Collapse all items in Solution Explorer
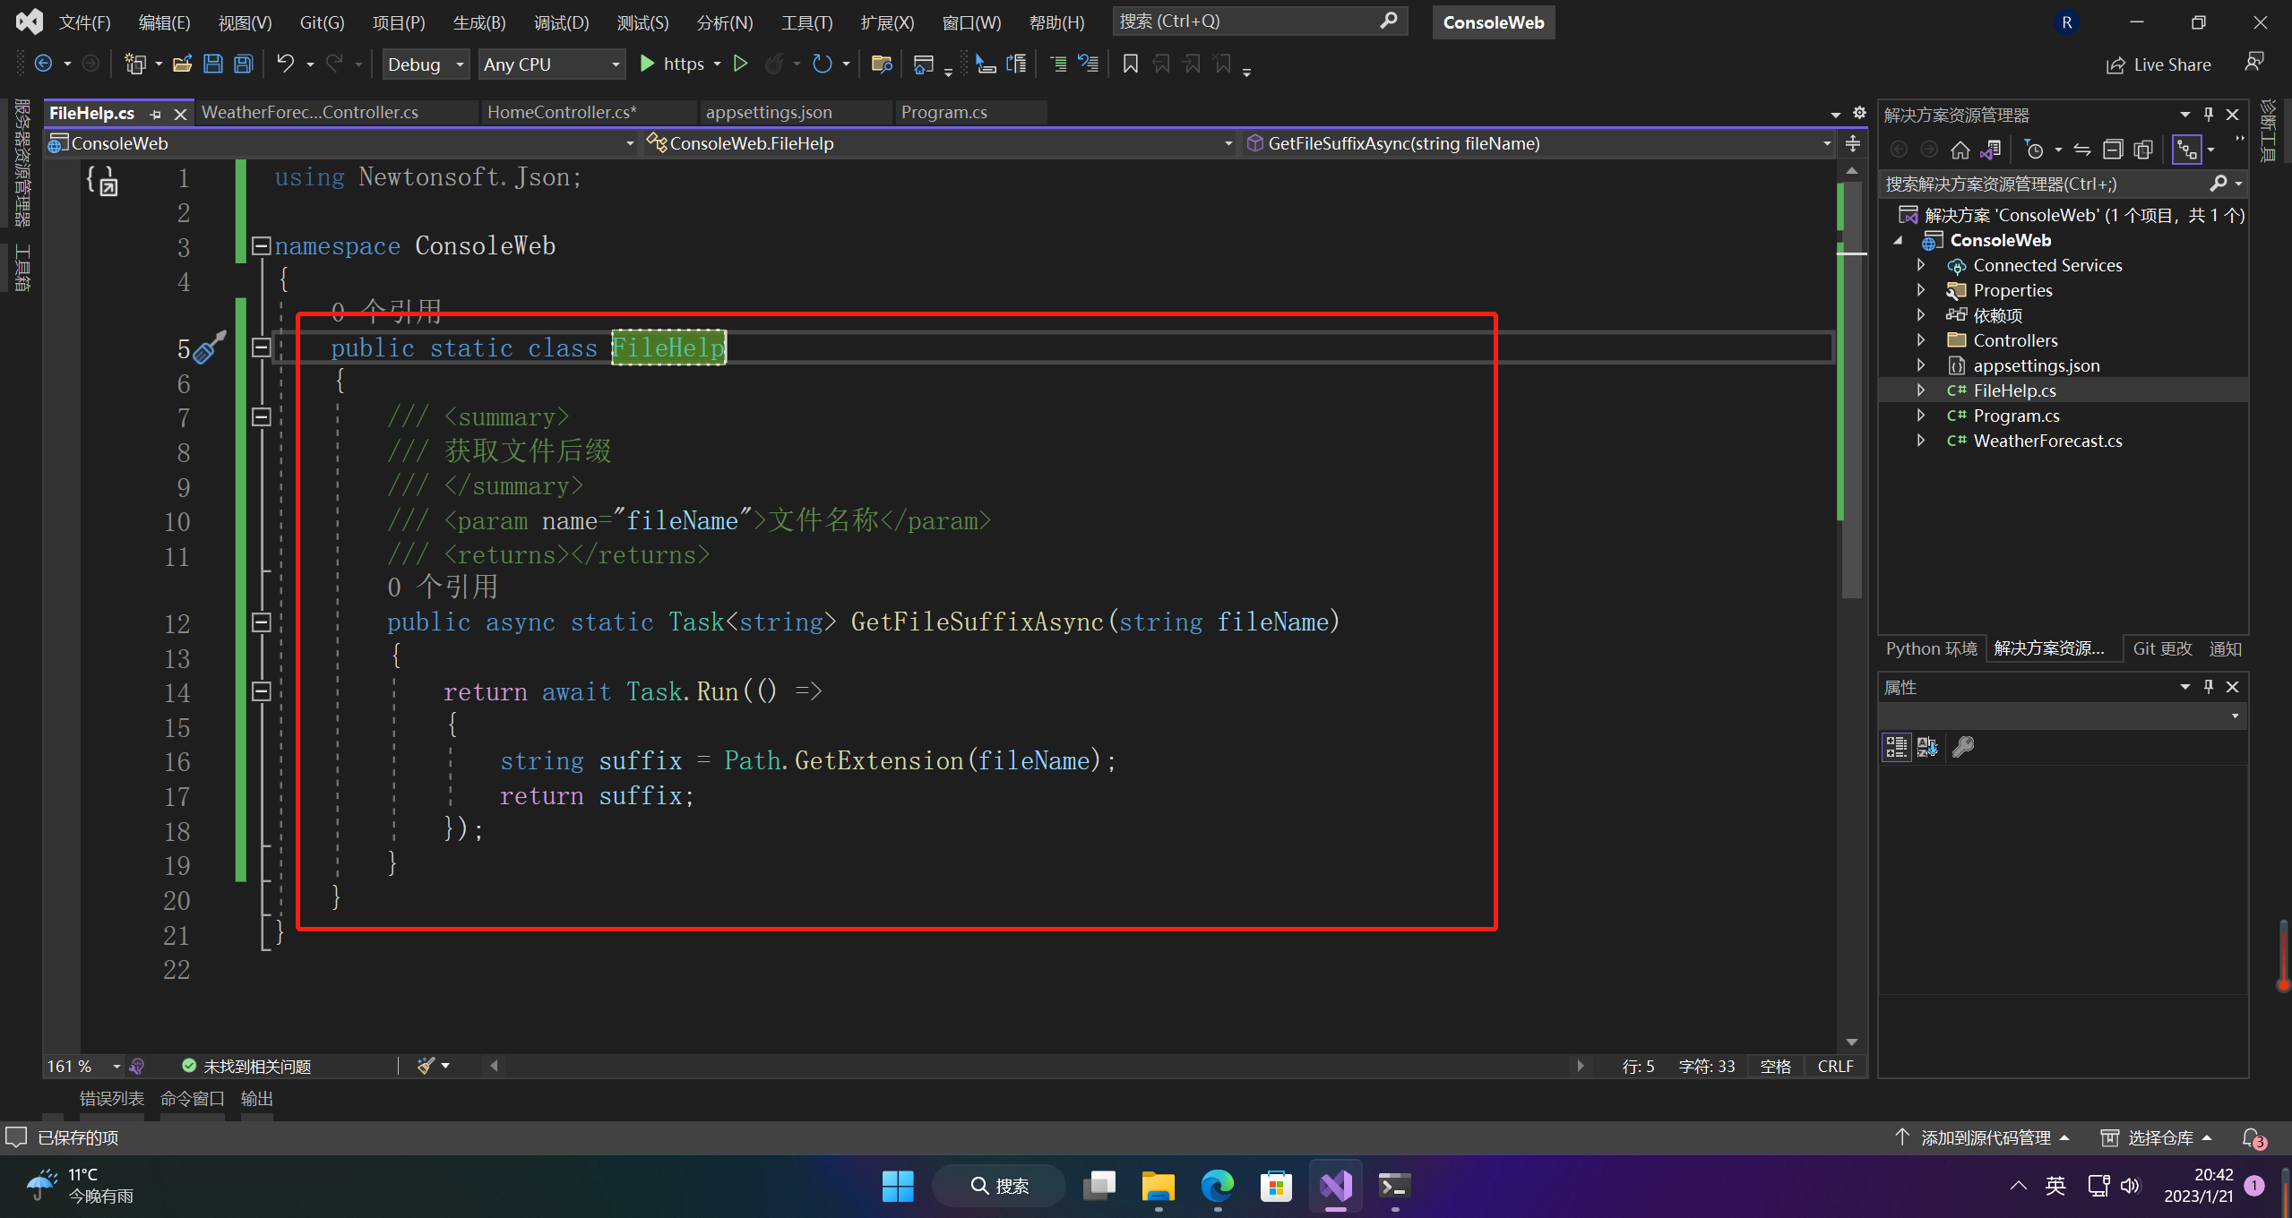This screenshot has width=2292, height=1218. pyautogui.click(x=2113, y=150)
